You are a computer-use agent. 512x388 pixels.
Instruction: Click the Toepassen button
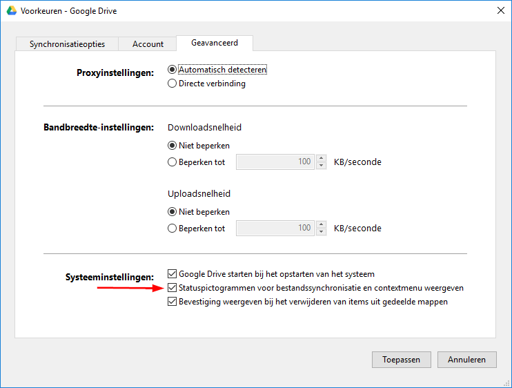tap(402, 360)
